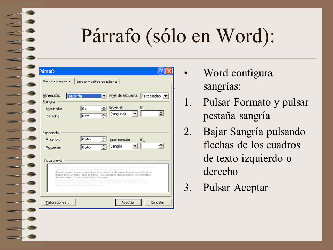The height and width of the screenshot is (250, 333).
Task: Close the Párrafo dialog with the red X
Action: pyautogui.click(x=169, y=71)
